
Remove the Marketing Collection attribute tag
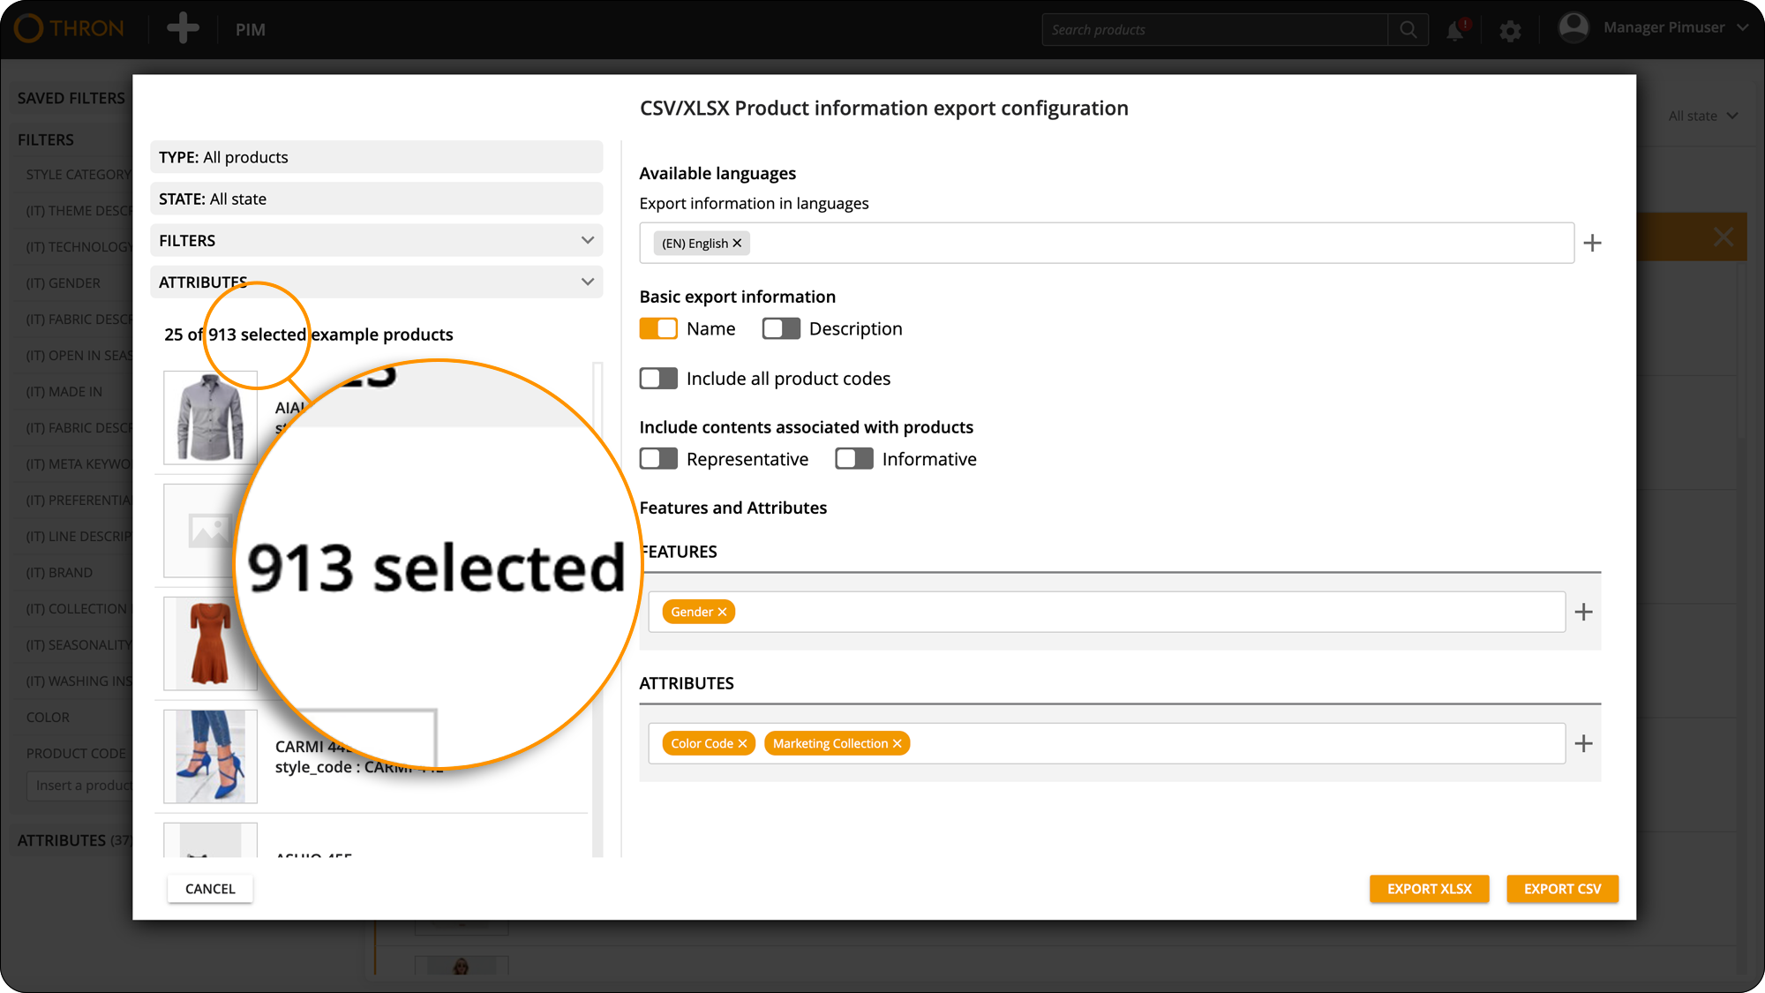pos(898,743)
